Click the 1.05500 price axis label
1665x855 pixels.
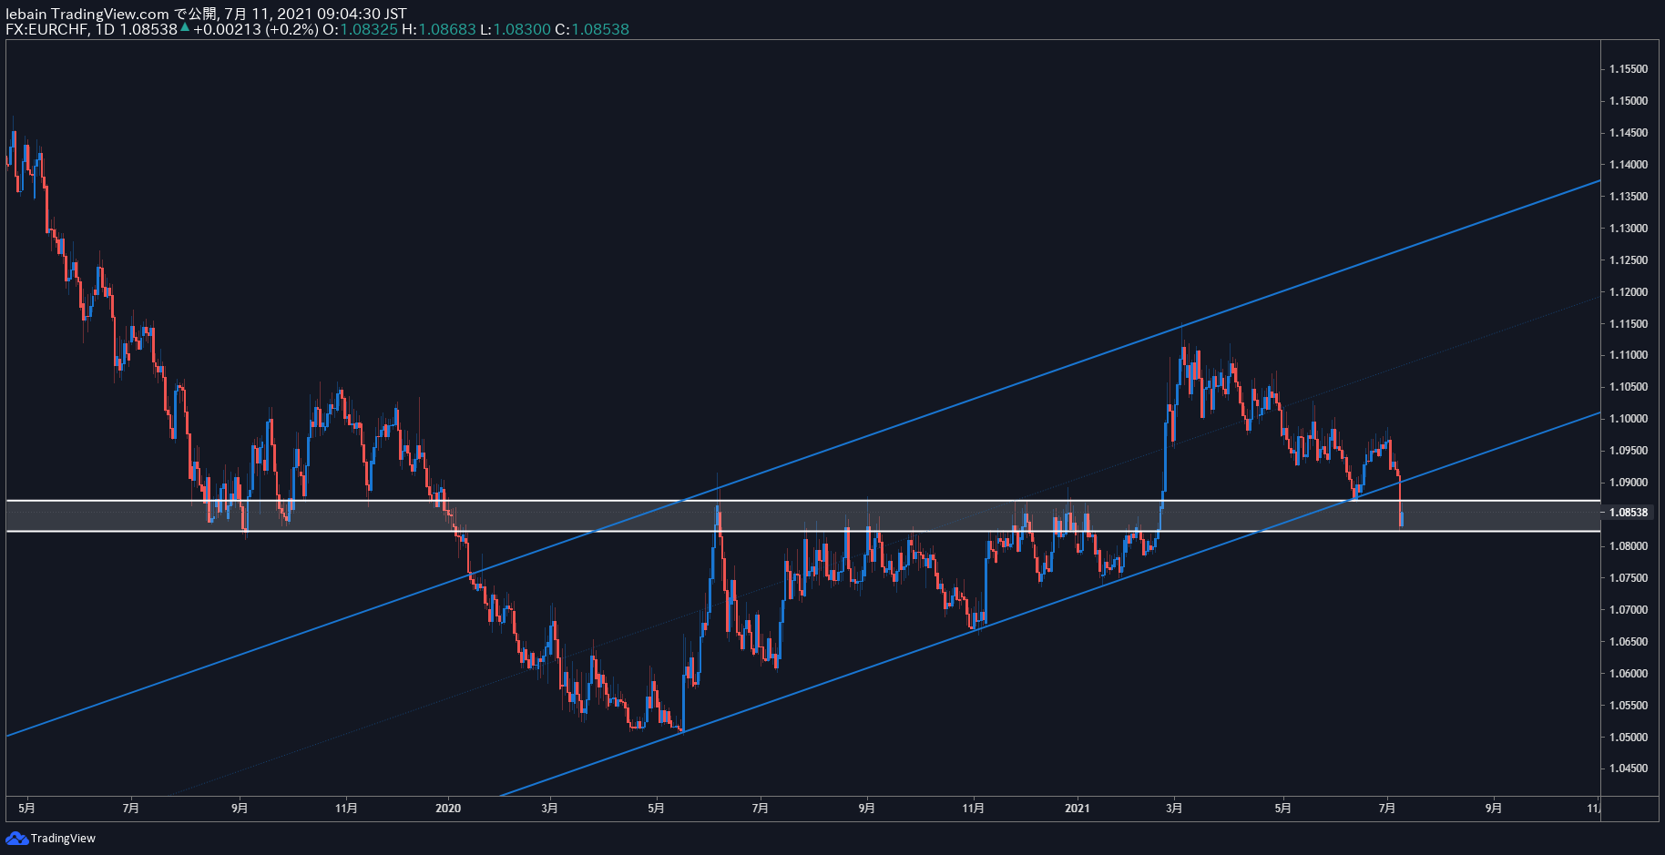point(1629,706)
